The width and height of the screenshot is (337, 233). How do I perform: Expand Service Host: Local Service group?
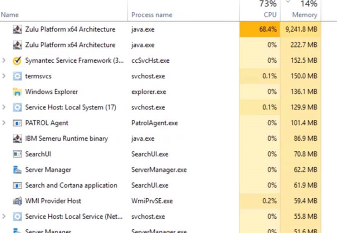point(4,217)
